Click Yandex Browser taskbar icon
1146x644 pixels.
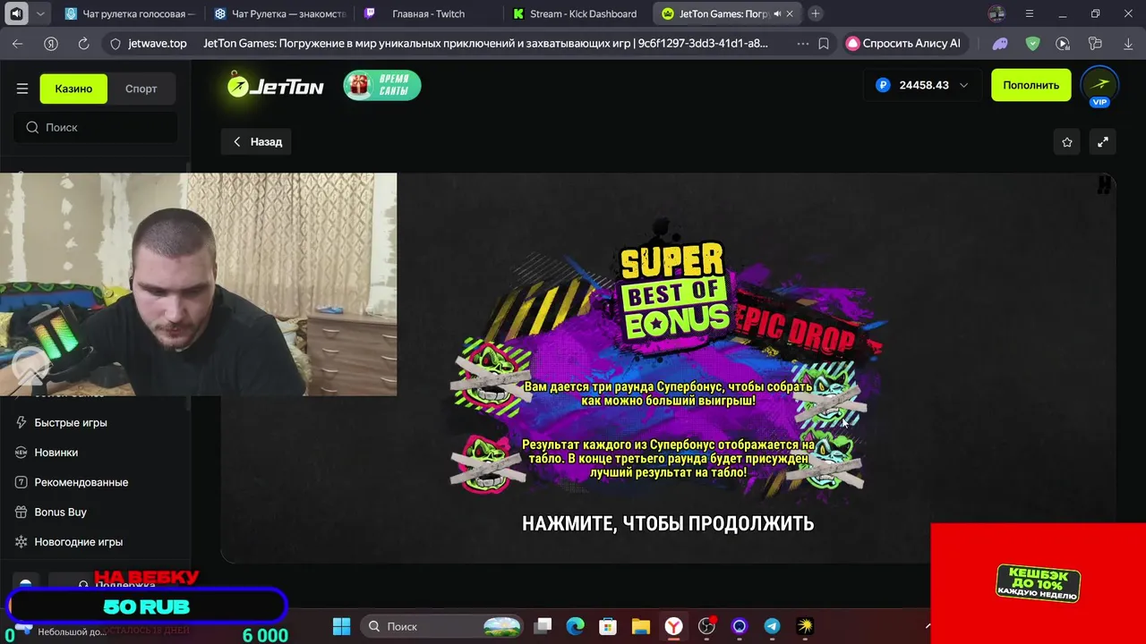point(673,626)
